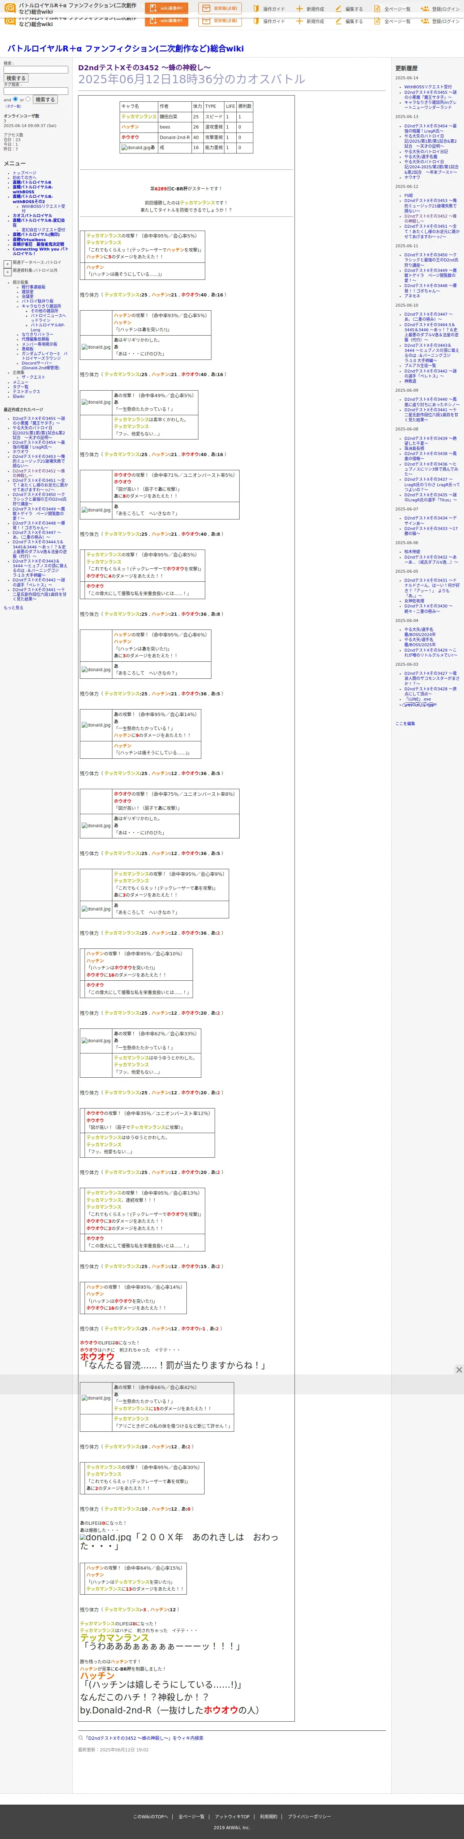Click the magnifier icon beside the wiki search link
The width and height of the screenshot is (464, 1839).
click(81, 1738)
